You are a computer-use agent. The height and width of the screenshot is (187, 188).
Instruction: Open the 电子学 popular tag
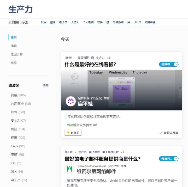[x=63, y=22]
